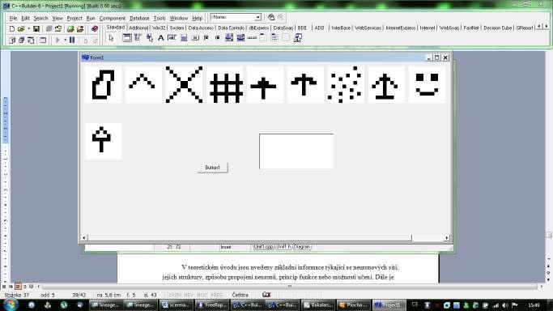The width and height of the screenshot is (553, 311).
Task: Open the Component menu
Action: pos(113,19)
